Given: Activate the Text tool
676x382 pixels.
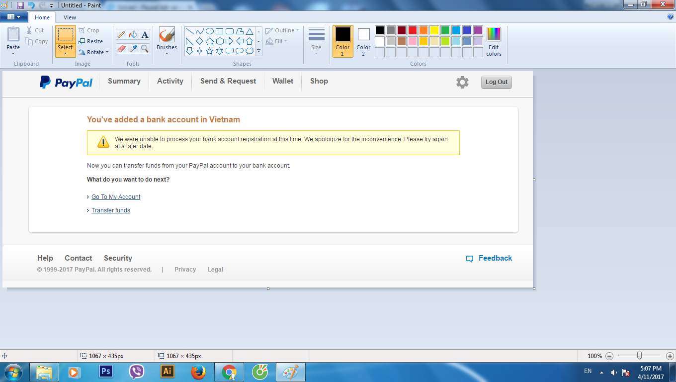Looking at the screenshot, I should (145, 34).
